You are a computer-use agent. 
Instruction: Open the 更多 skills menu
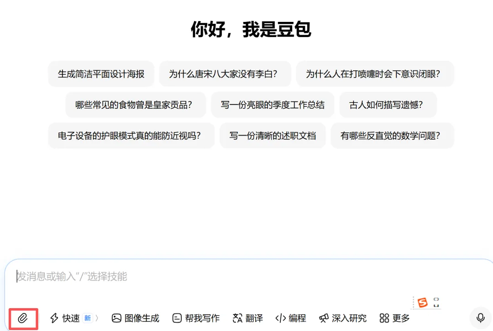(x=394, y=318)
